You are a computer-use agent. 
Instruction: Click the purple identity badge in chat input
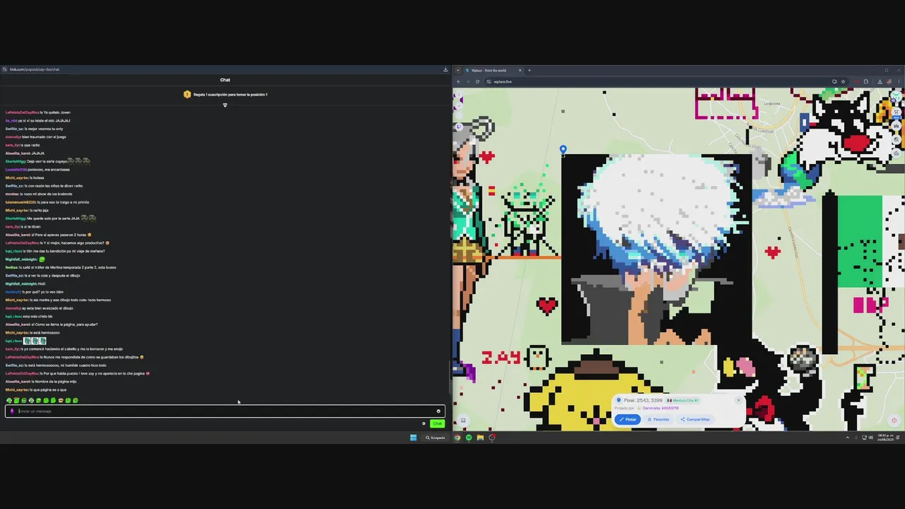[x=12, y=411]
